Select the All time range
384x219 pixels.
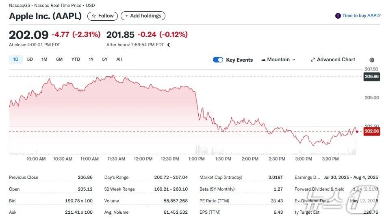pyautogui.click(x=119, y=60)
